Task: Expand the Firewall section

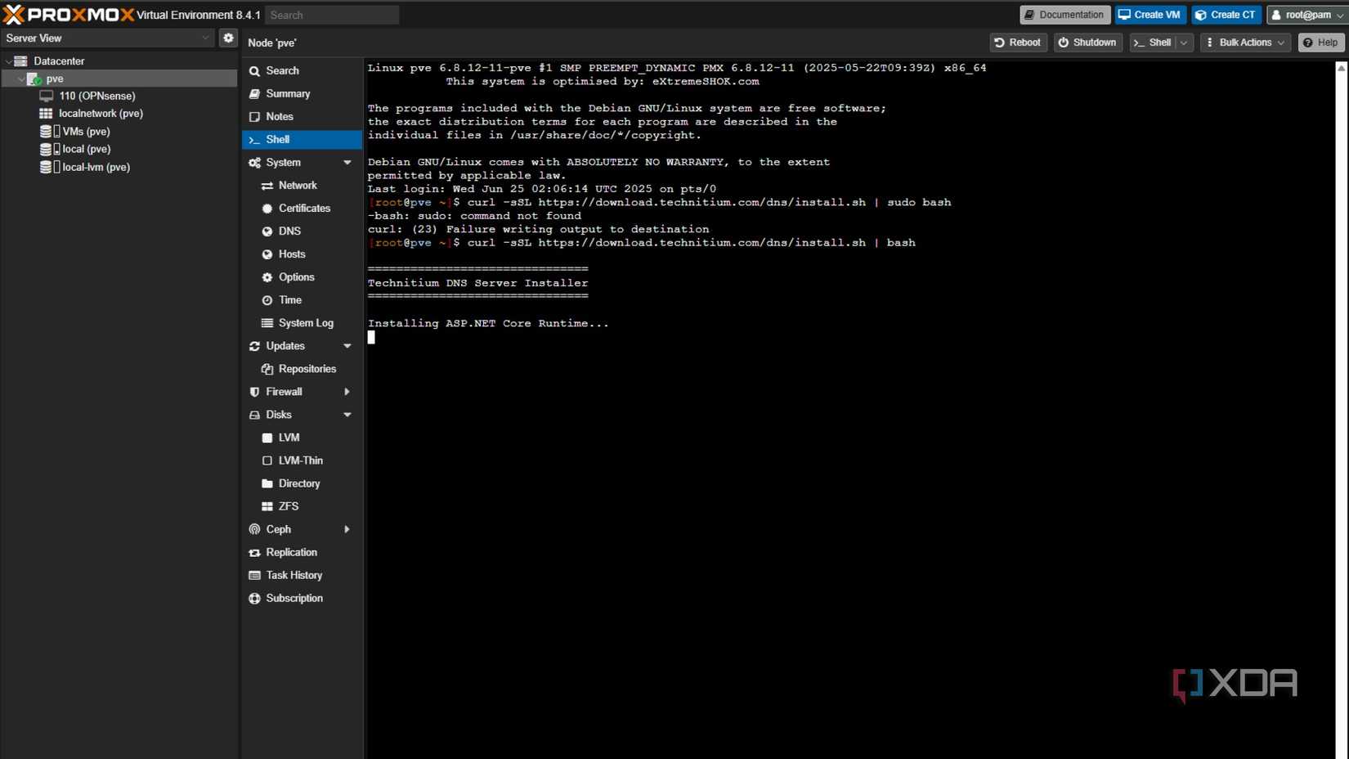Action: (x=347, y=392)
